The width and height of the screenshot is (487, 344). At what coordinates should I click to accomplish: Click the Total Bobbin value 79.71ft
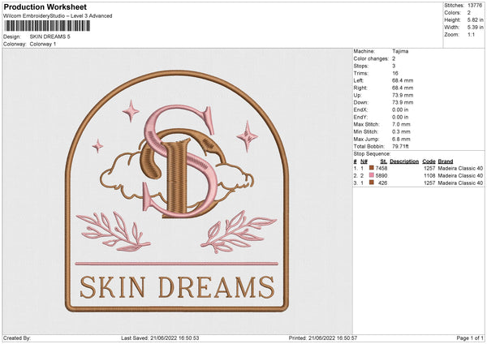[x=401, y=146]
